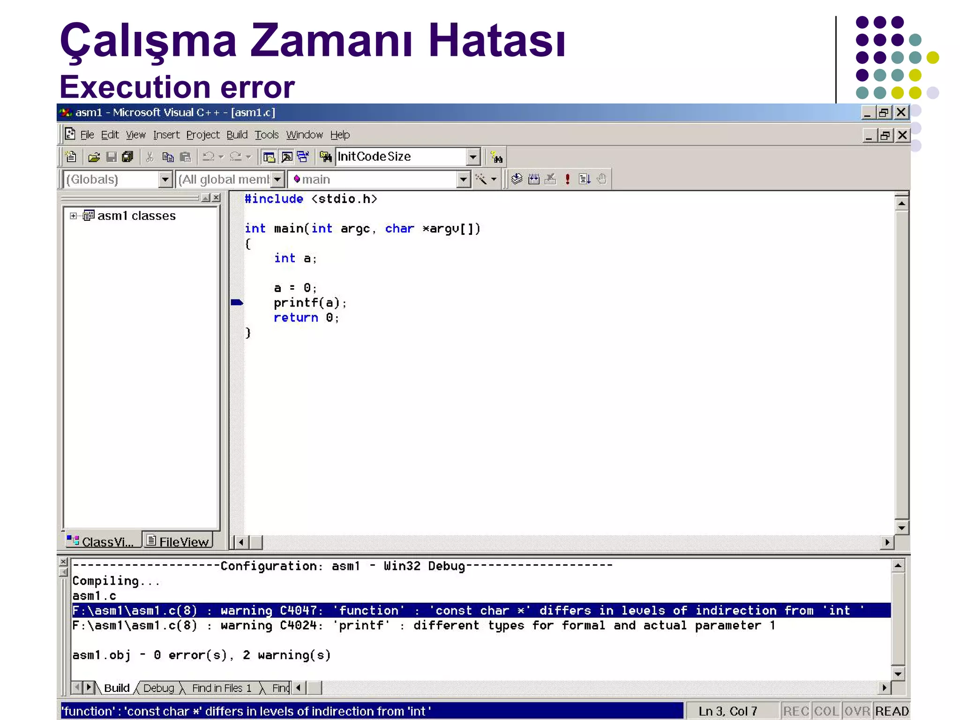The height and width of the screenshot is (720, 960).
Task: Click output tabs scroll-right arrow button
Action: tap(89, 688)
